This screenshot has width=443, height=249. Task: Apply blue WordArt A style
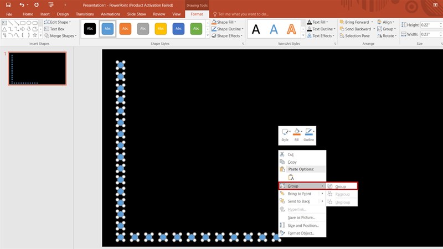(x=274, y=29)
